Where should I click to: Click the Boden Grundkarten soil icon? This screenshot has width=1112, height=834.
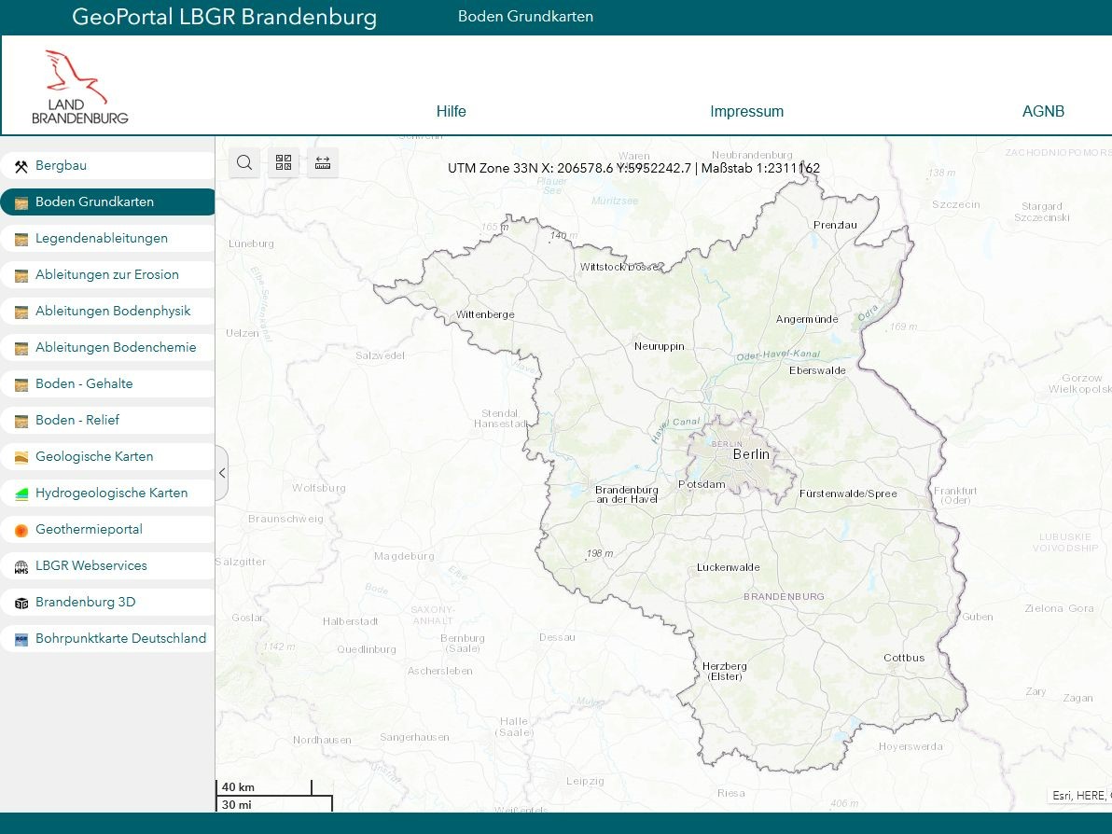[21, 202]
